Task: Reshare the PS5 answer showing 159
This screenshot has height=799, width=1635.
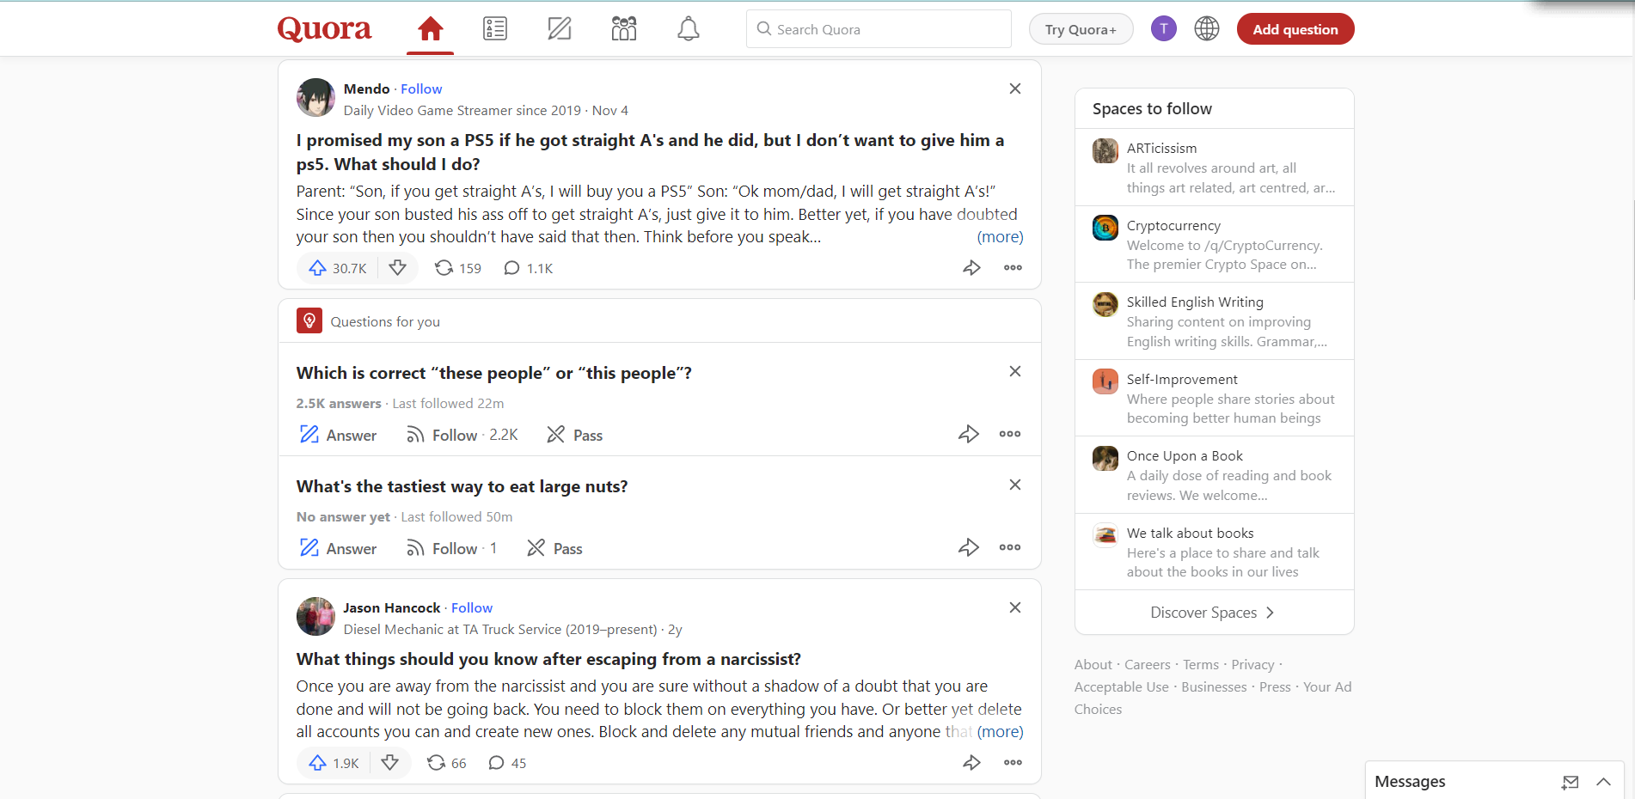Action: (x=458, y=268)
